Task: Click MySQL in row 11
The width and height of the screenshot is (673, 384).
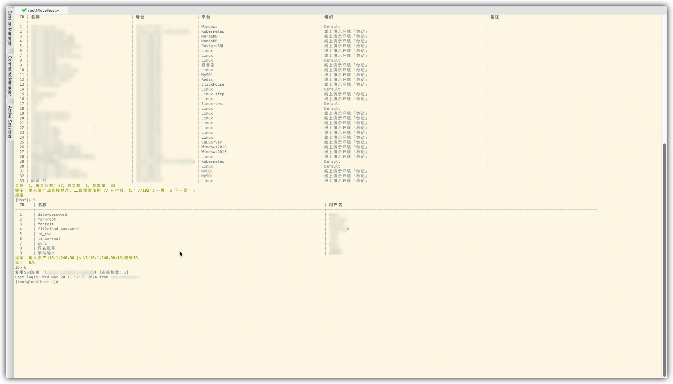Action: click(207, 75)
